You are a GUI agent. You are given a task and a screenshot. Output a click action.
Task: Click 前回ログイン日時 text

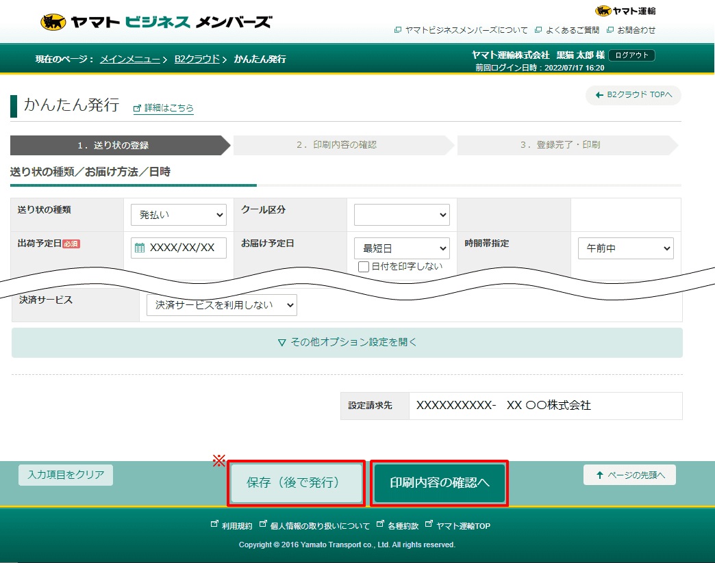pyautogui.click(x=540, y=68)
